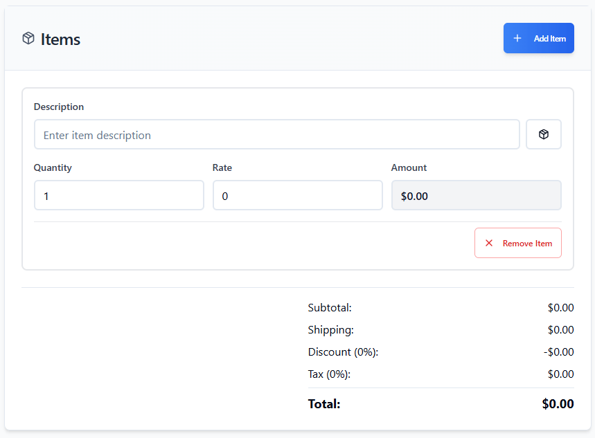The image size is (595, 438).
Task: Click the Items heading text
Action: coord(61,39)
